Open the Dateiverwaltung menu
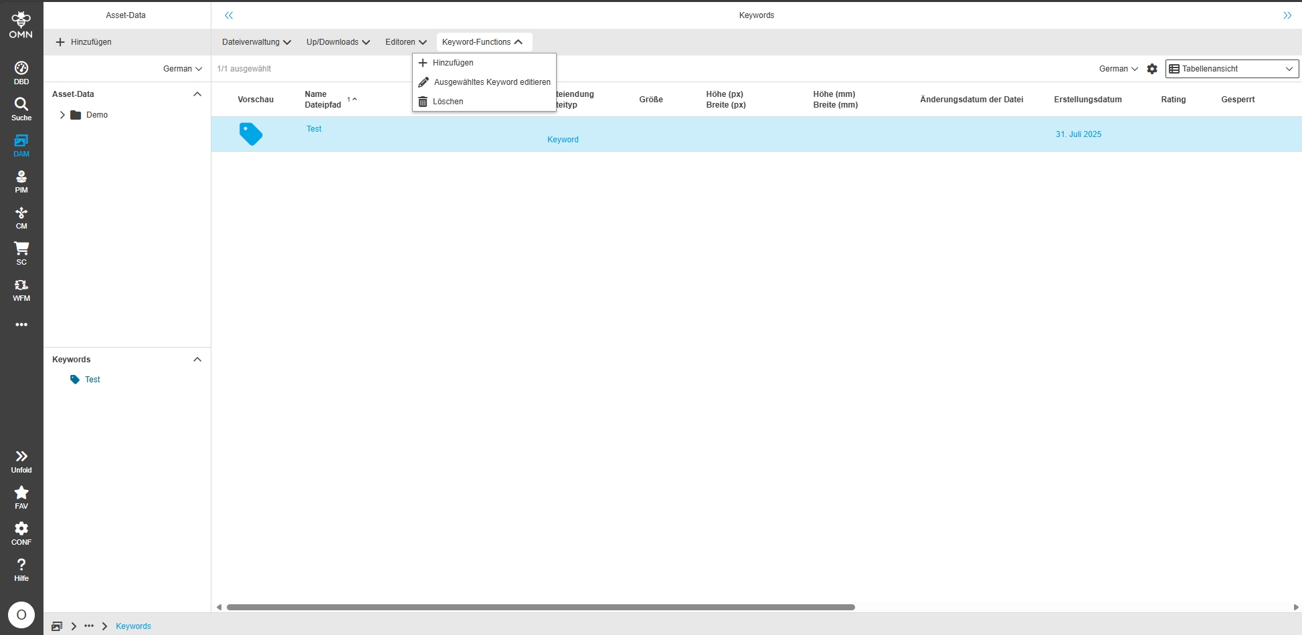The image size is (1302, 635). coord(256,42)
